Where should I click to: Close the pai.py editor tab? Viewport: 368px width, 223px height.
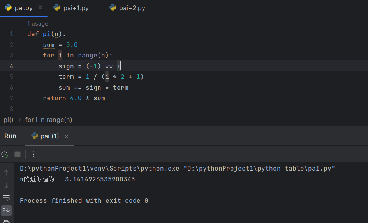click(40, 8)
